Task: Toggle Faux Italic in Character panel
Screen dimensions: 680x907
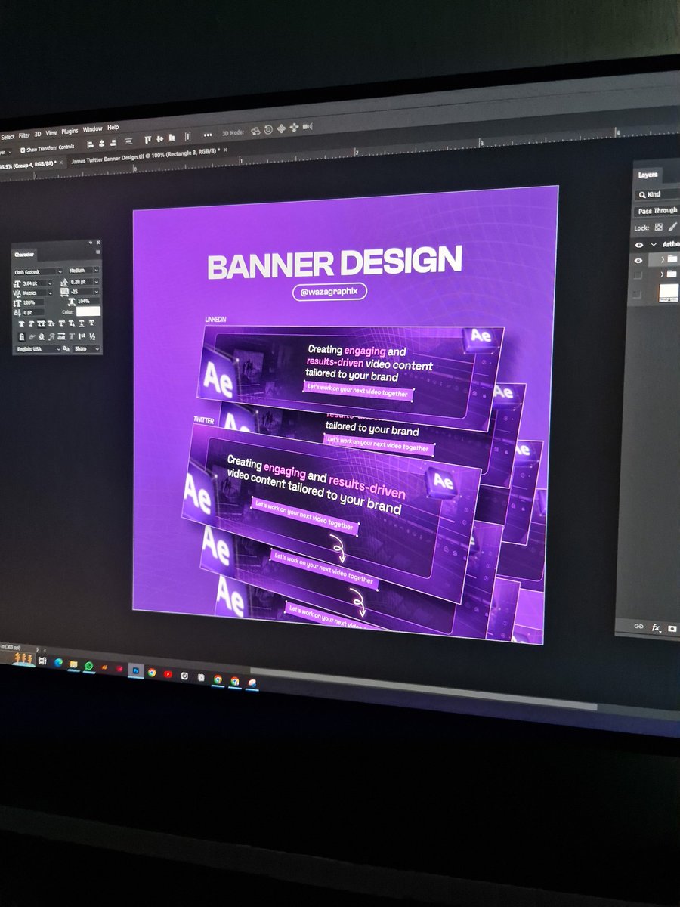Action: pos(31,323)
